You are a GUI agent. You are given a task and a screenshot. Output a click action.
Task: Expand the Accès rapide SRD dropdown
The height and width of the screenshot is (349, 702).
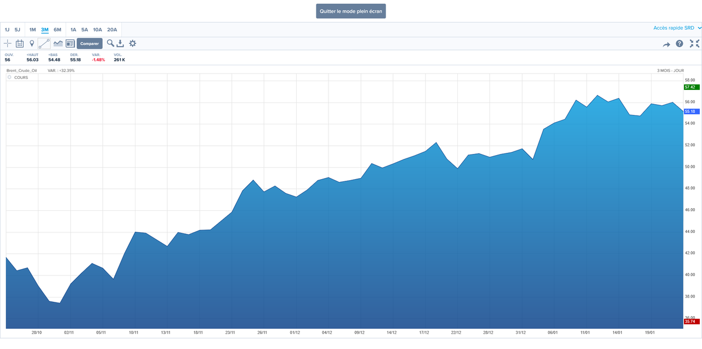pyautogui.click(x=677, y=28)
